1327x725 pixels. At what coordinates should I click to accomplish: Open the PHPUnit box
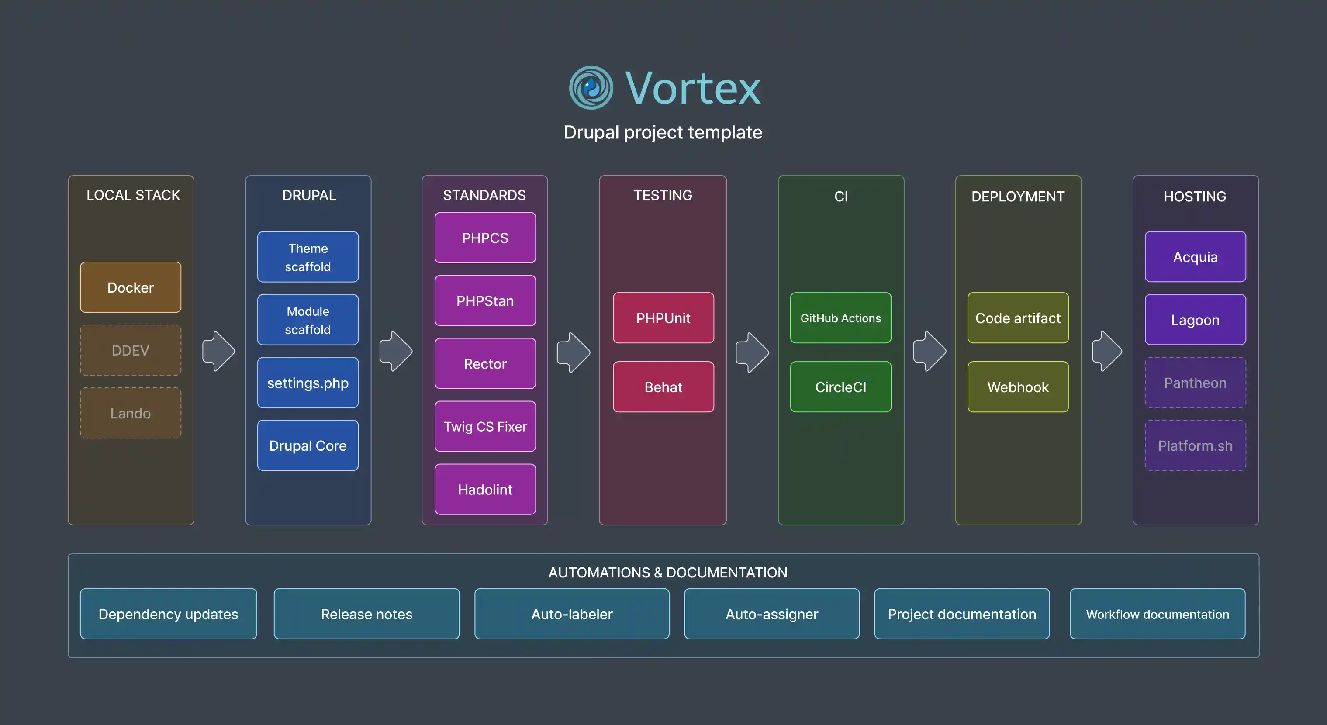[663, 318]
